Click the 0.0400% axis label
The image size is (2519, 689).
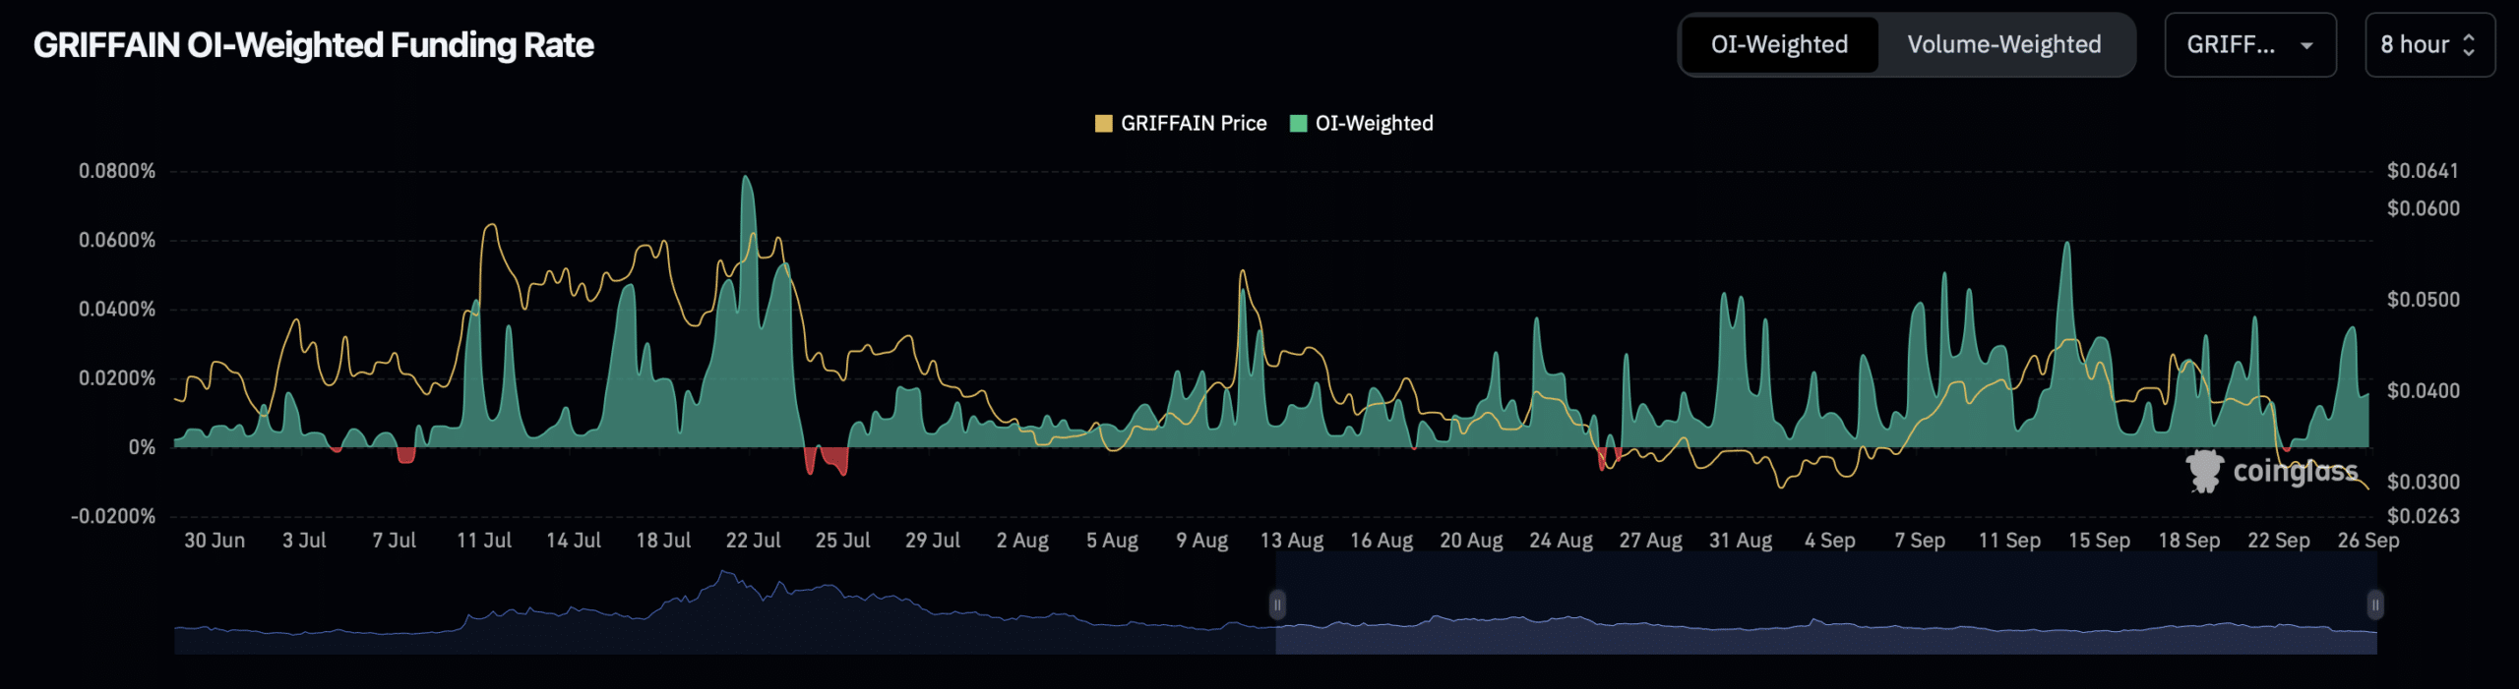click(x=117, y=310)
